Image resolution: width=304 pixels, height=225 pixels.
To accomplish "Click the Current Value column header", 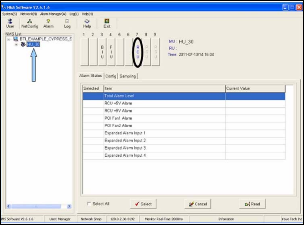I will [255, 88].
